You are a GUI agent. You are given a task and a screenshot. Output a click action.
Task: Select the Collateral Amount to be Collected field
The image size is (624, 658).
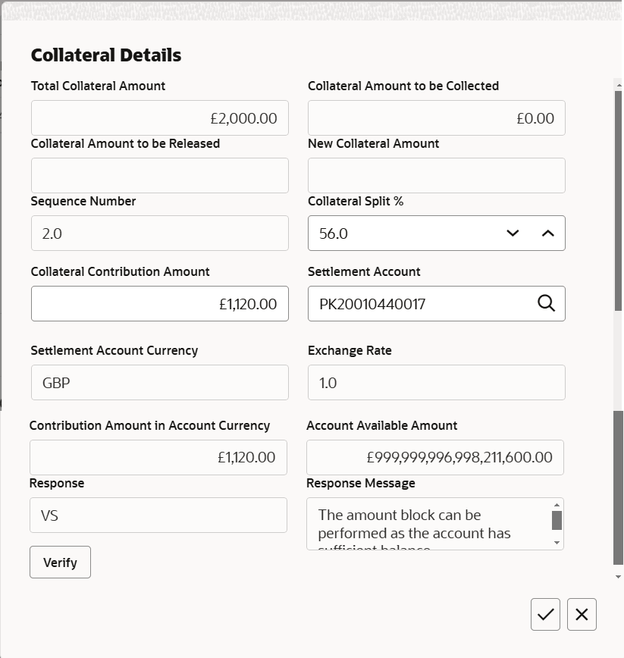[x=436, y=117]
